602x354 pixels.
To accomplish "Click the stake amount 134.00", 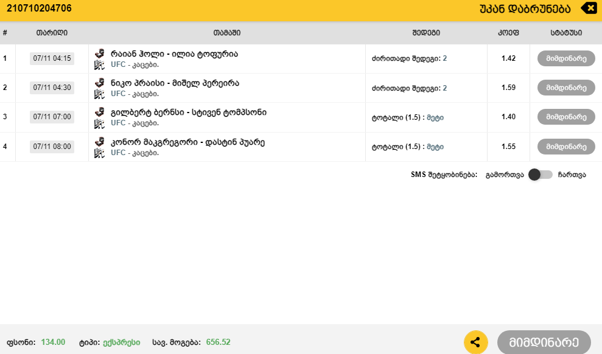I will tap(53, 342).
